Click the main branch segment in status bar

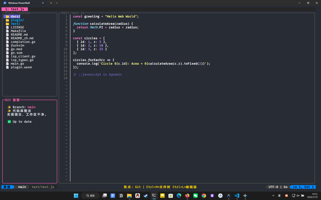click(x=22, y=187)
